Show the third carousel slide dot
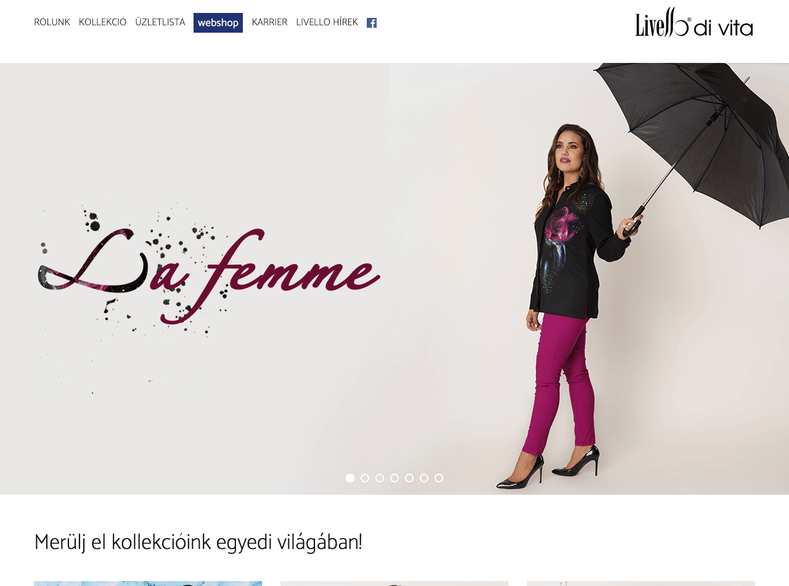This screenshot has width=789, height=586. (380, 478)
